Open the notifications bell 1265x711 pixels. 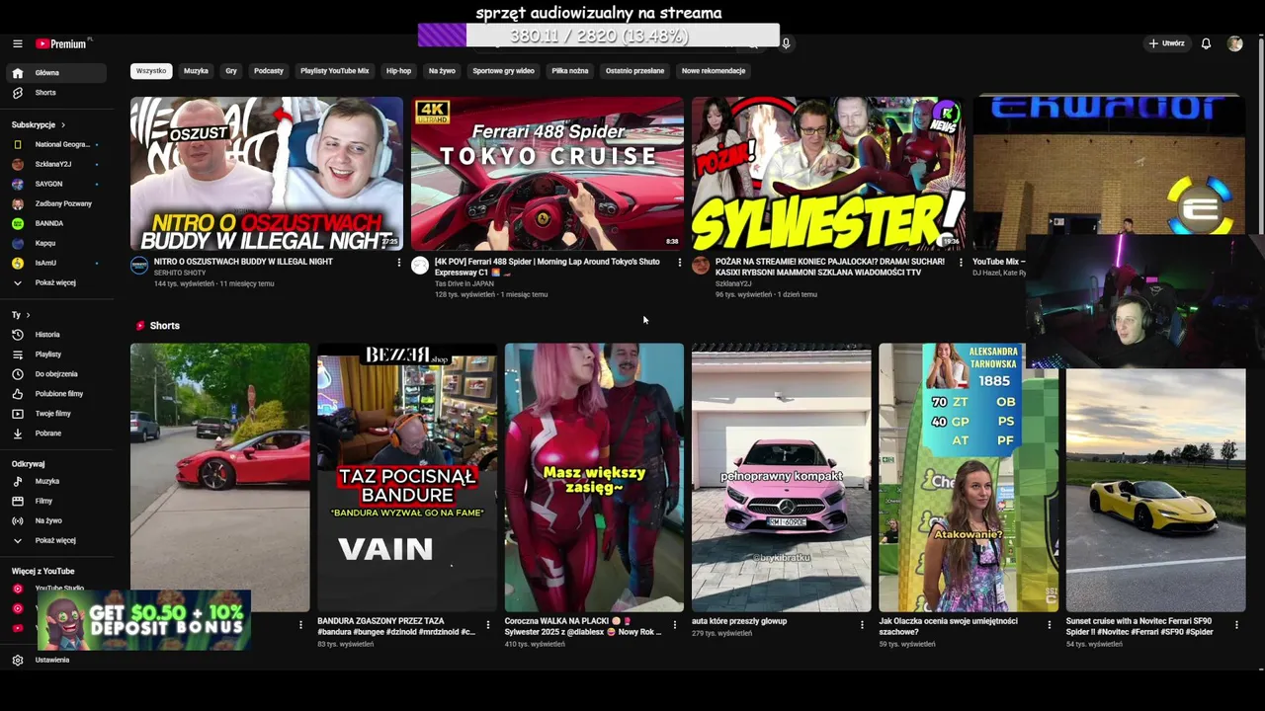pos(1206,43)
